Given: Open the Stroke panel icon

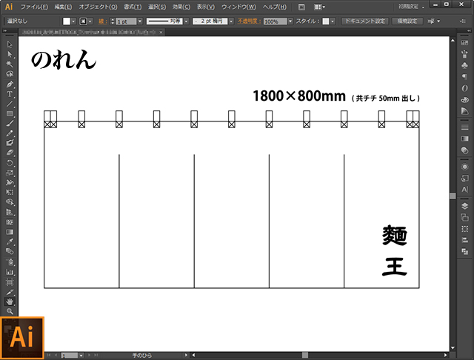Looking at the screenshot, I should (x=464, y=127).
